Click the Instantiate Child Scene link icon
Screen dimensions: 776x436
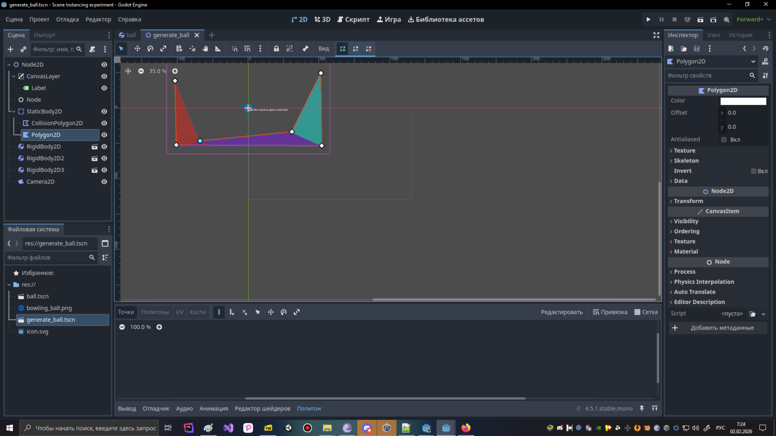pos(23,49)
